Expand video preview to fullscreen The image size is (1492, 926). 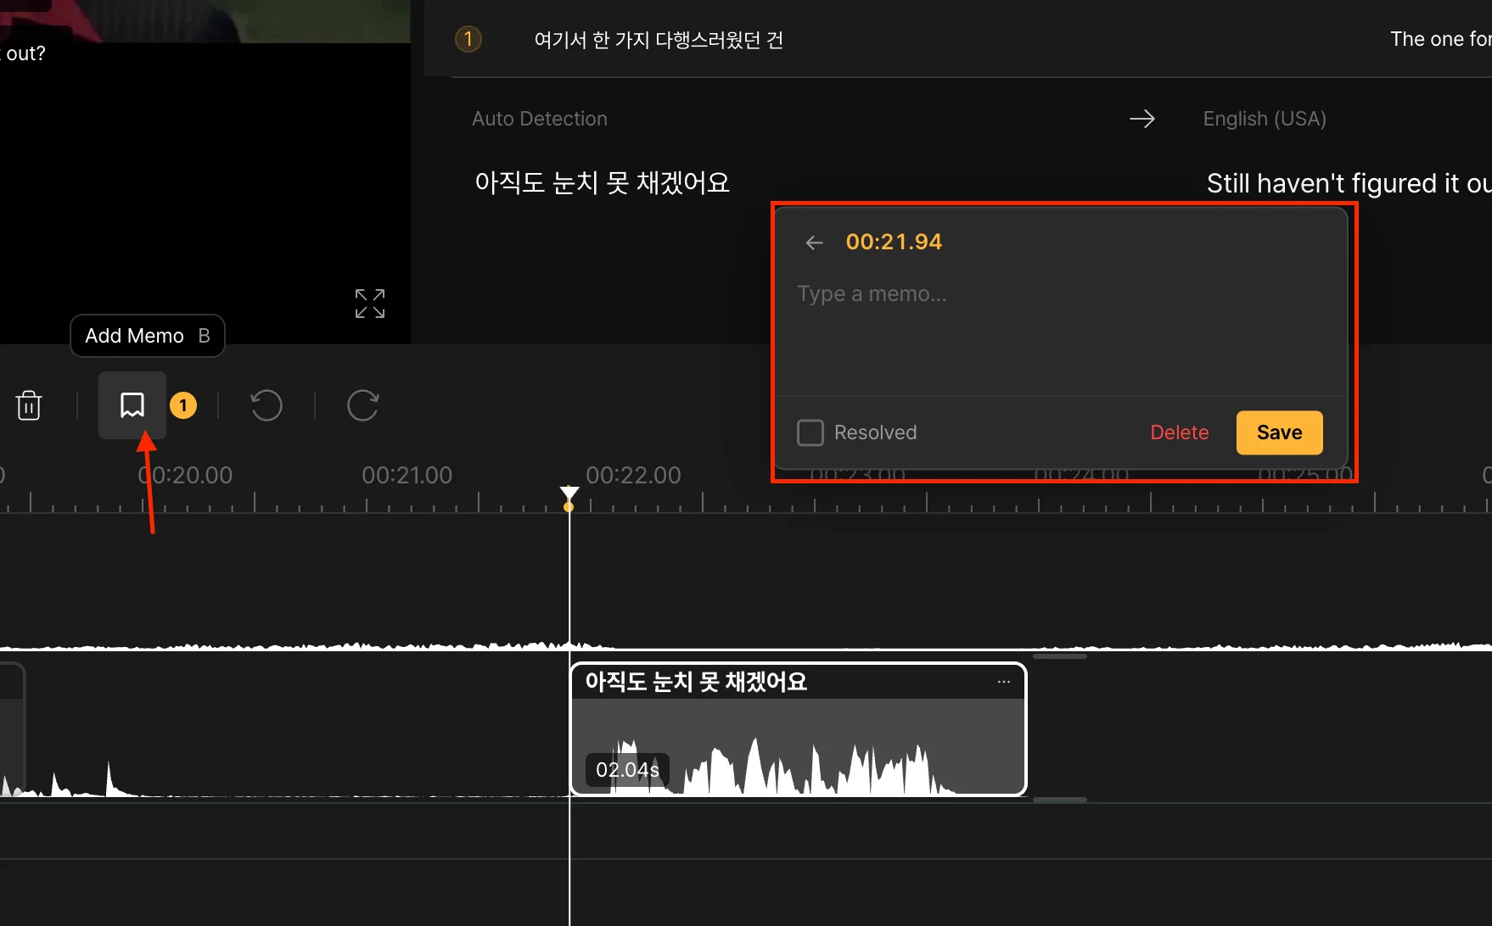[x=370, y=304]
